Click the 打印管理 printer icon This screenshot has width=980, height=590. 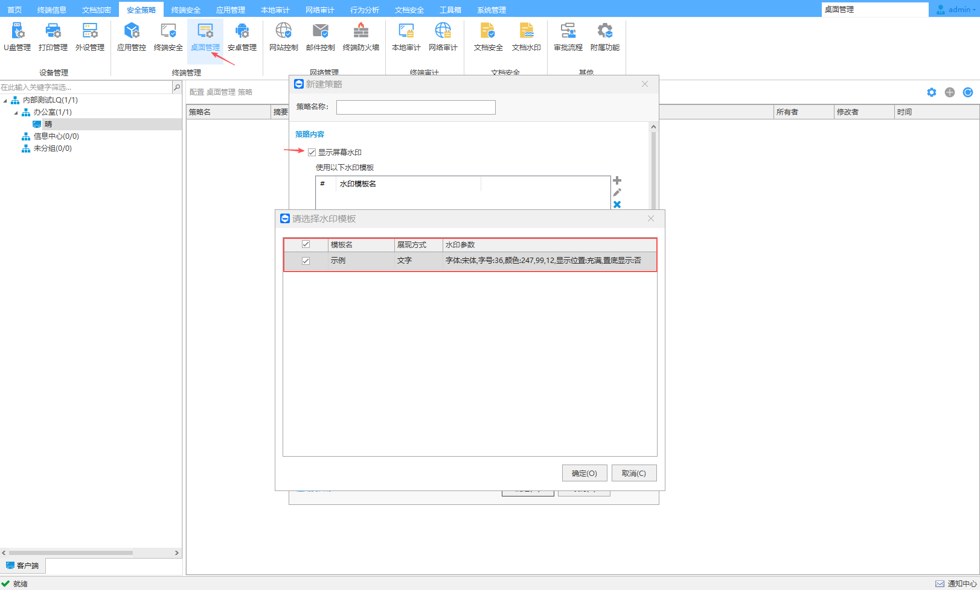coord(53,31)
